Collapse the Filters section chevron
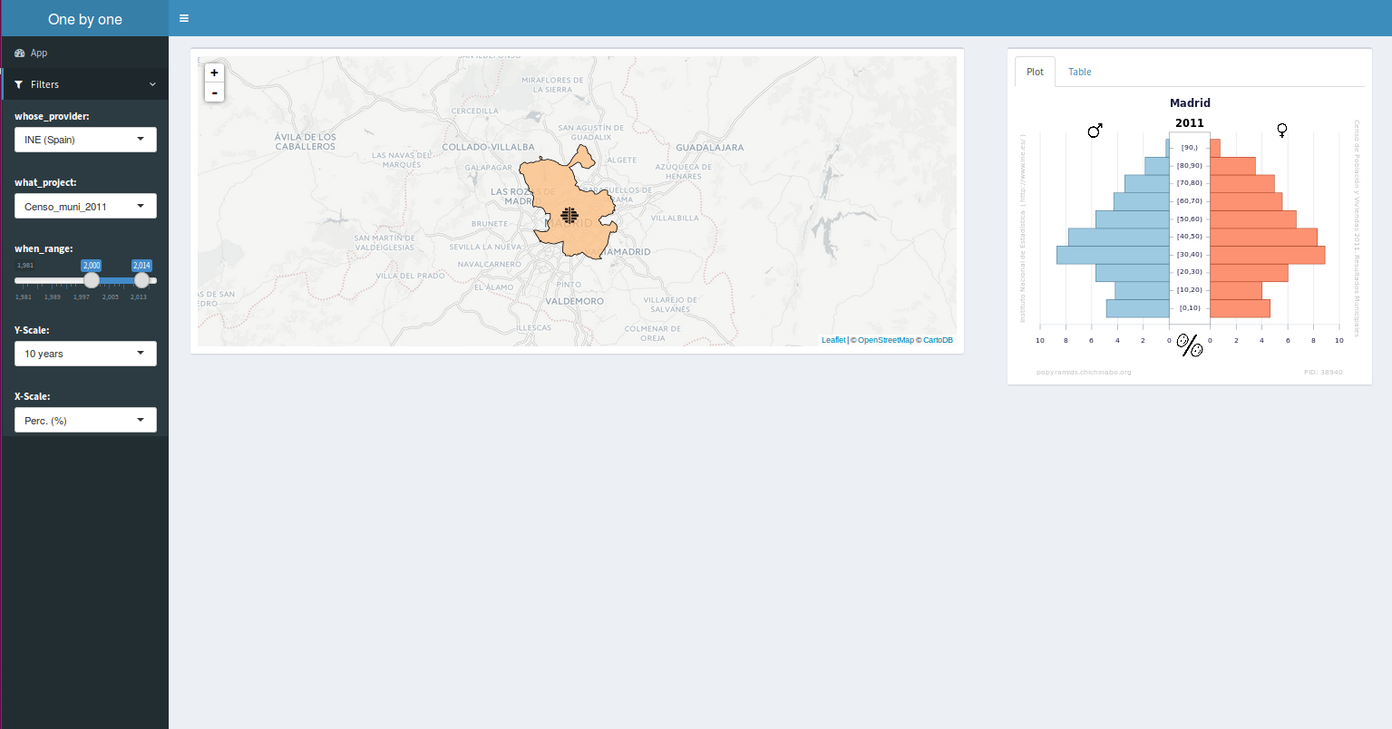 [152, 84]
